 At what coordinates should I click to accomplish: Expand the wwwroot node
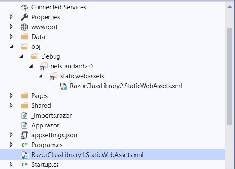click(11, 27)
